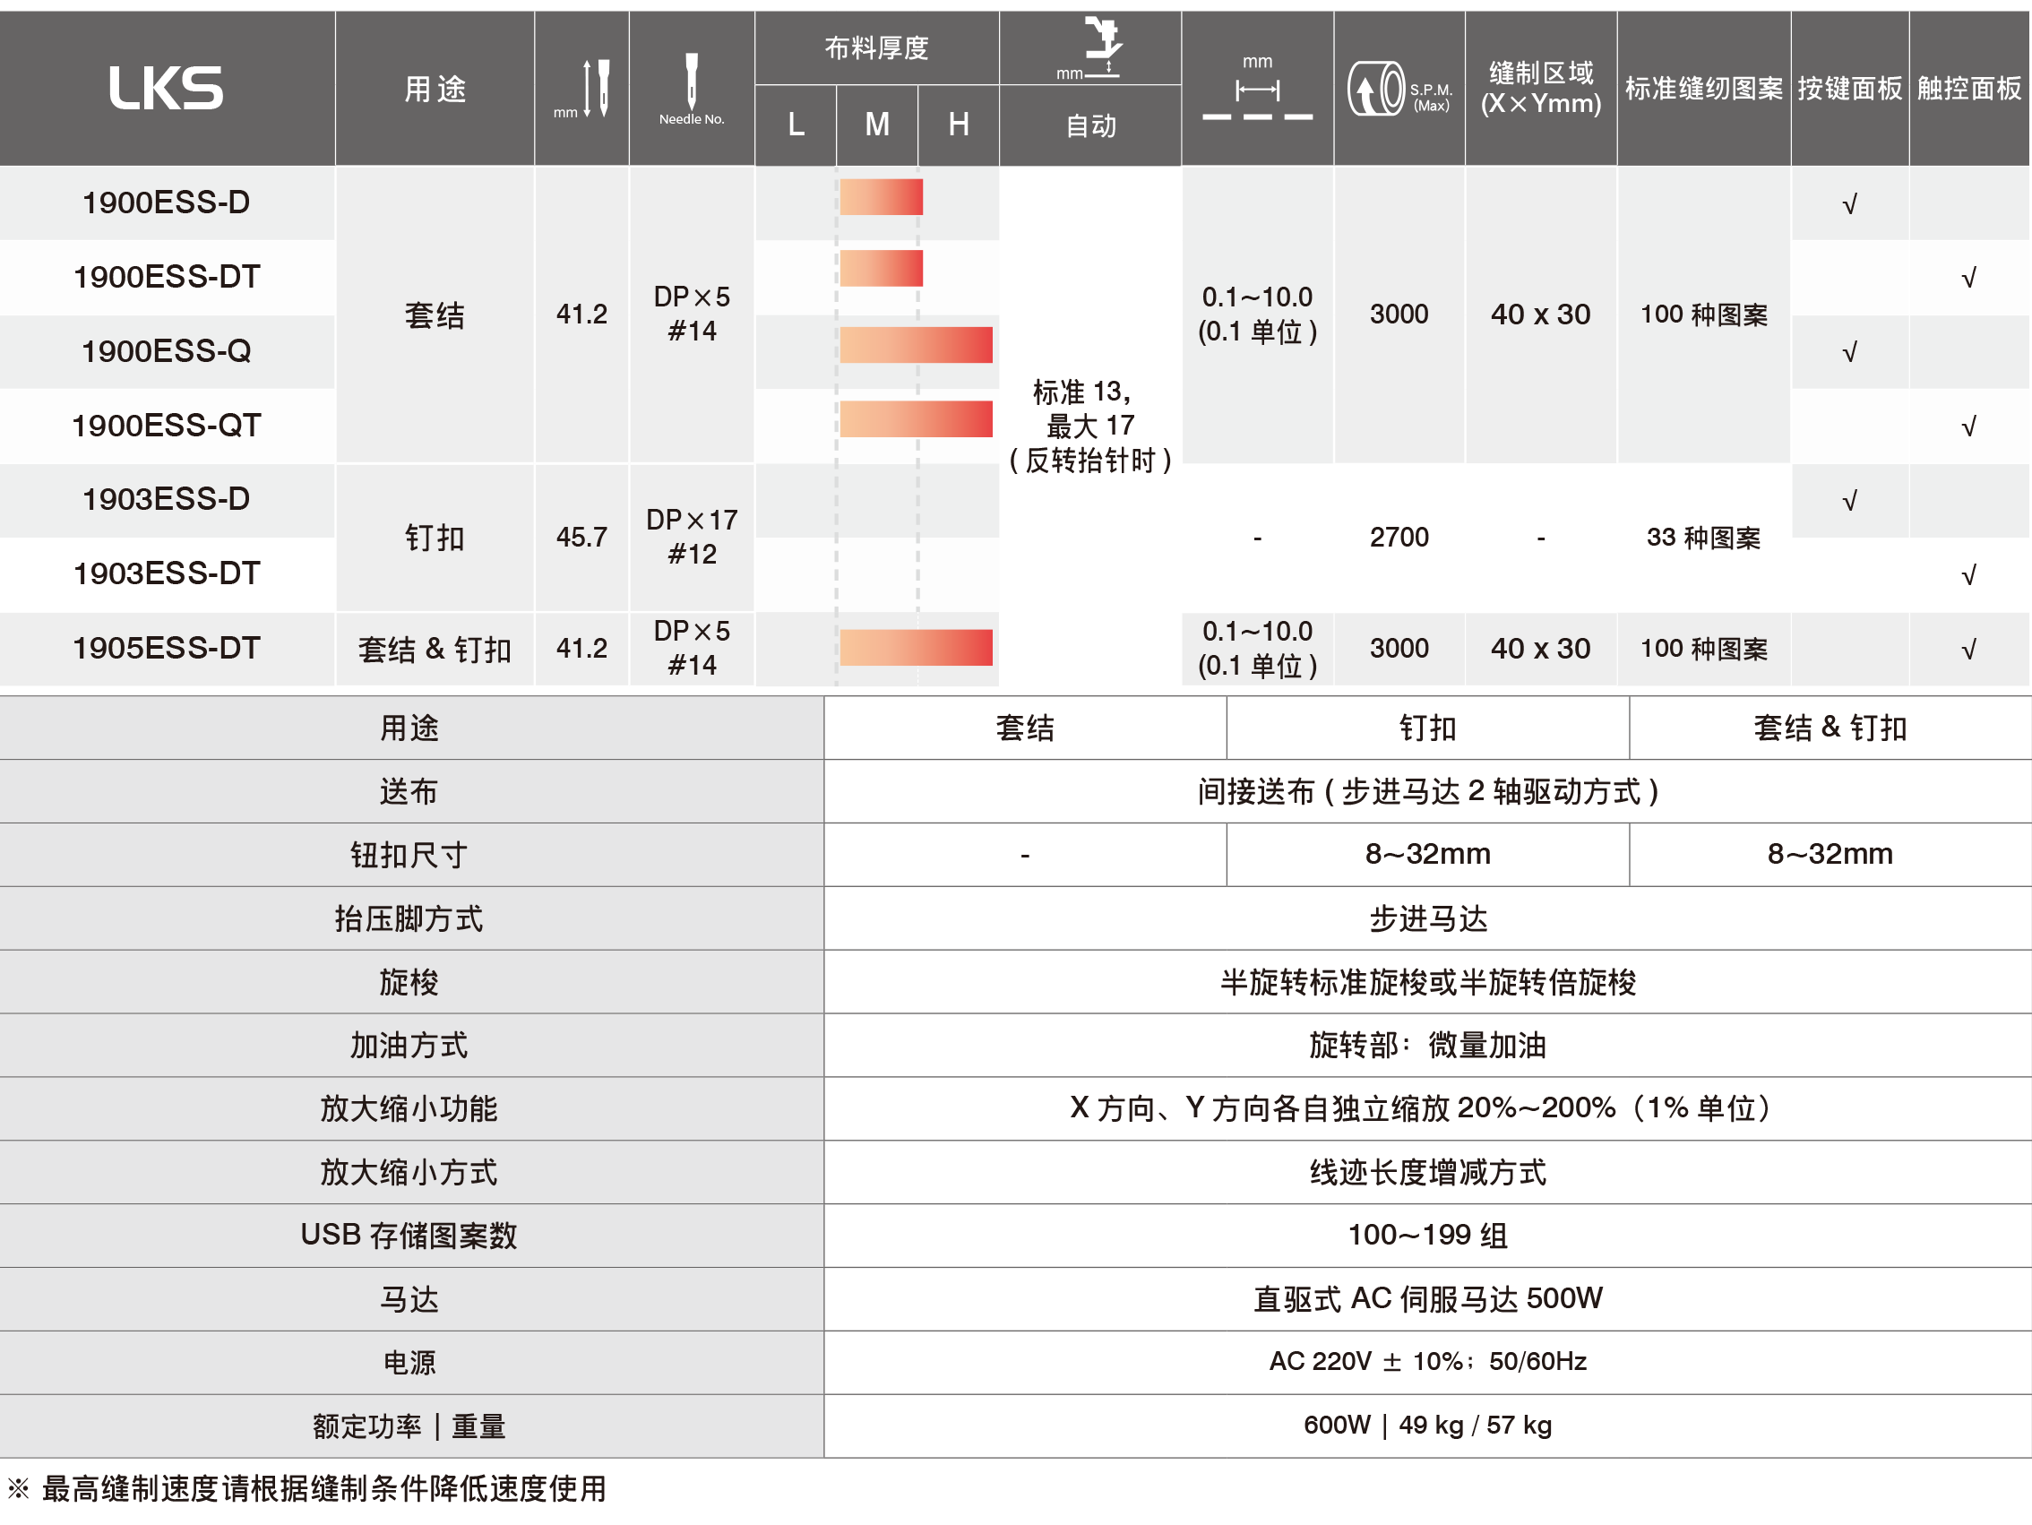
Task: Click the 旋转部: 微量加油 value
Action: 1428,1045
